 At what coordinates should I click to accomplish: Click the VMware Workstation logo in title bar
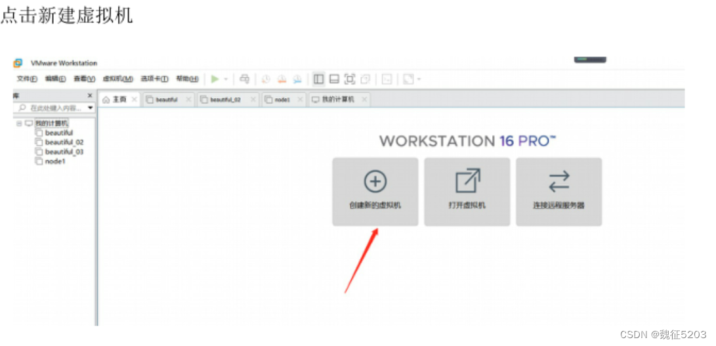tap(18, 62)
